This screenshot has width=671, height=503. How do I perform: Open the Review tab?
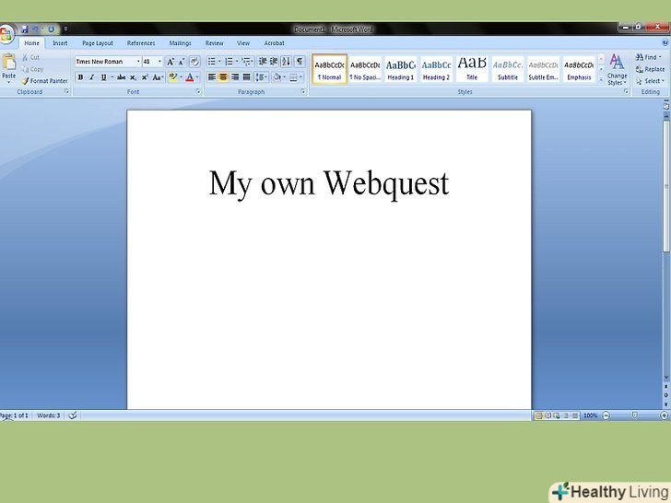pyautogui.click(x=214, y=43)
